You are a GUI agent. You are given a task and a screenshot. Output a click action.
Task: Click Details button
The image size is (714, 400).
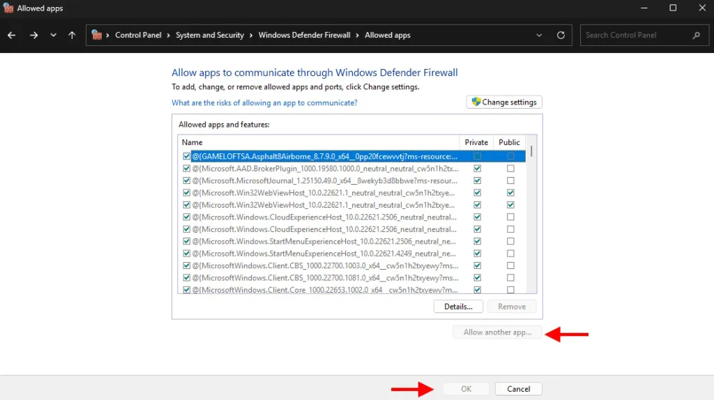pos(458,307)
